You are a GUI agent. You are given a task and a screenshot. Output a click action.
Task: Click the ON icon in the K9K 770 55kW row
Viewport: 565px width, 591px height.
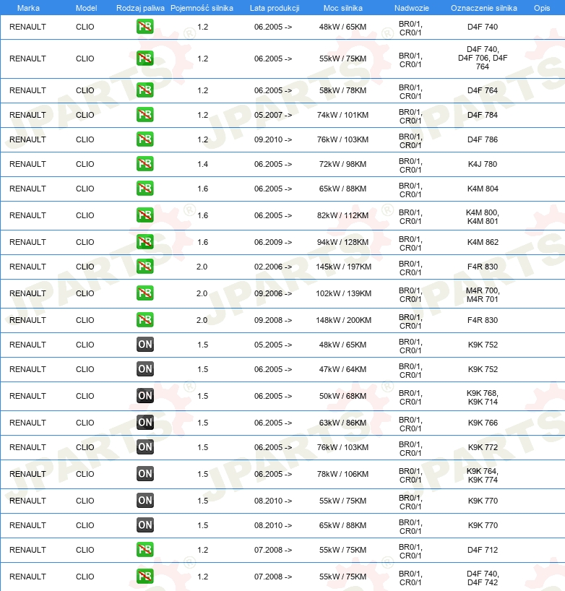145,500
